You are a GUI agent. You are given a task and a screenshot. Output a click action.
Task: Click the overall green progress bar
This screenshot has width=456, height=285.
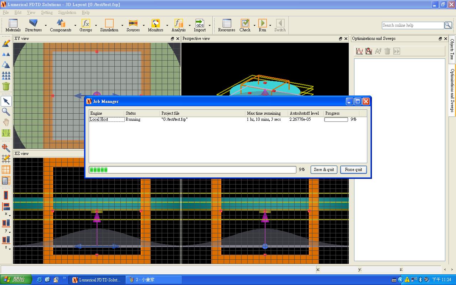[x=192, y=170]
